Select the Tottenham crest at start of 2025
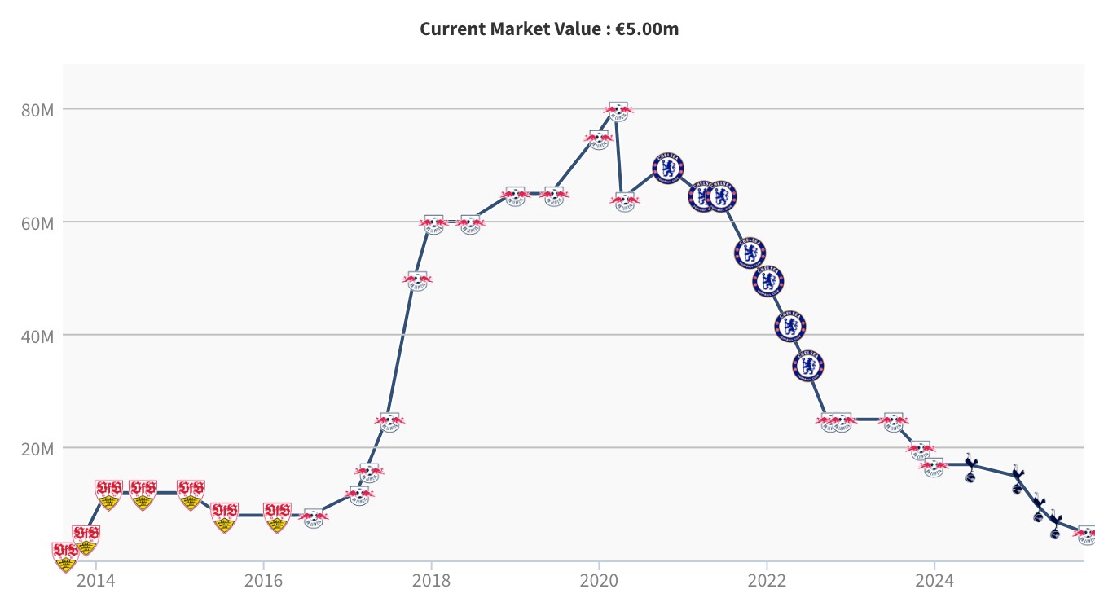This screenshot has width=1095, height=611. pyautogui.click(x=1017, y=480)
